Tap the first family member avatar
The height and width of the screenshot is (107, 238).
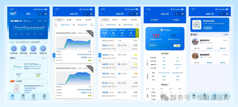click(x=195, y=42)
